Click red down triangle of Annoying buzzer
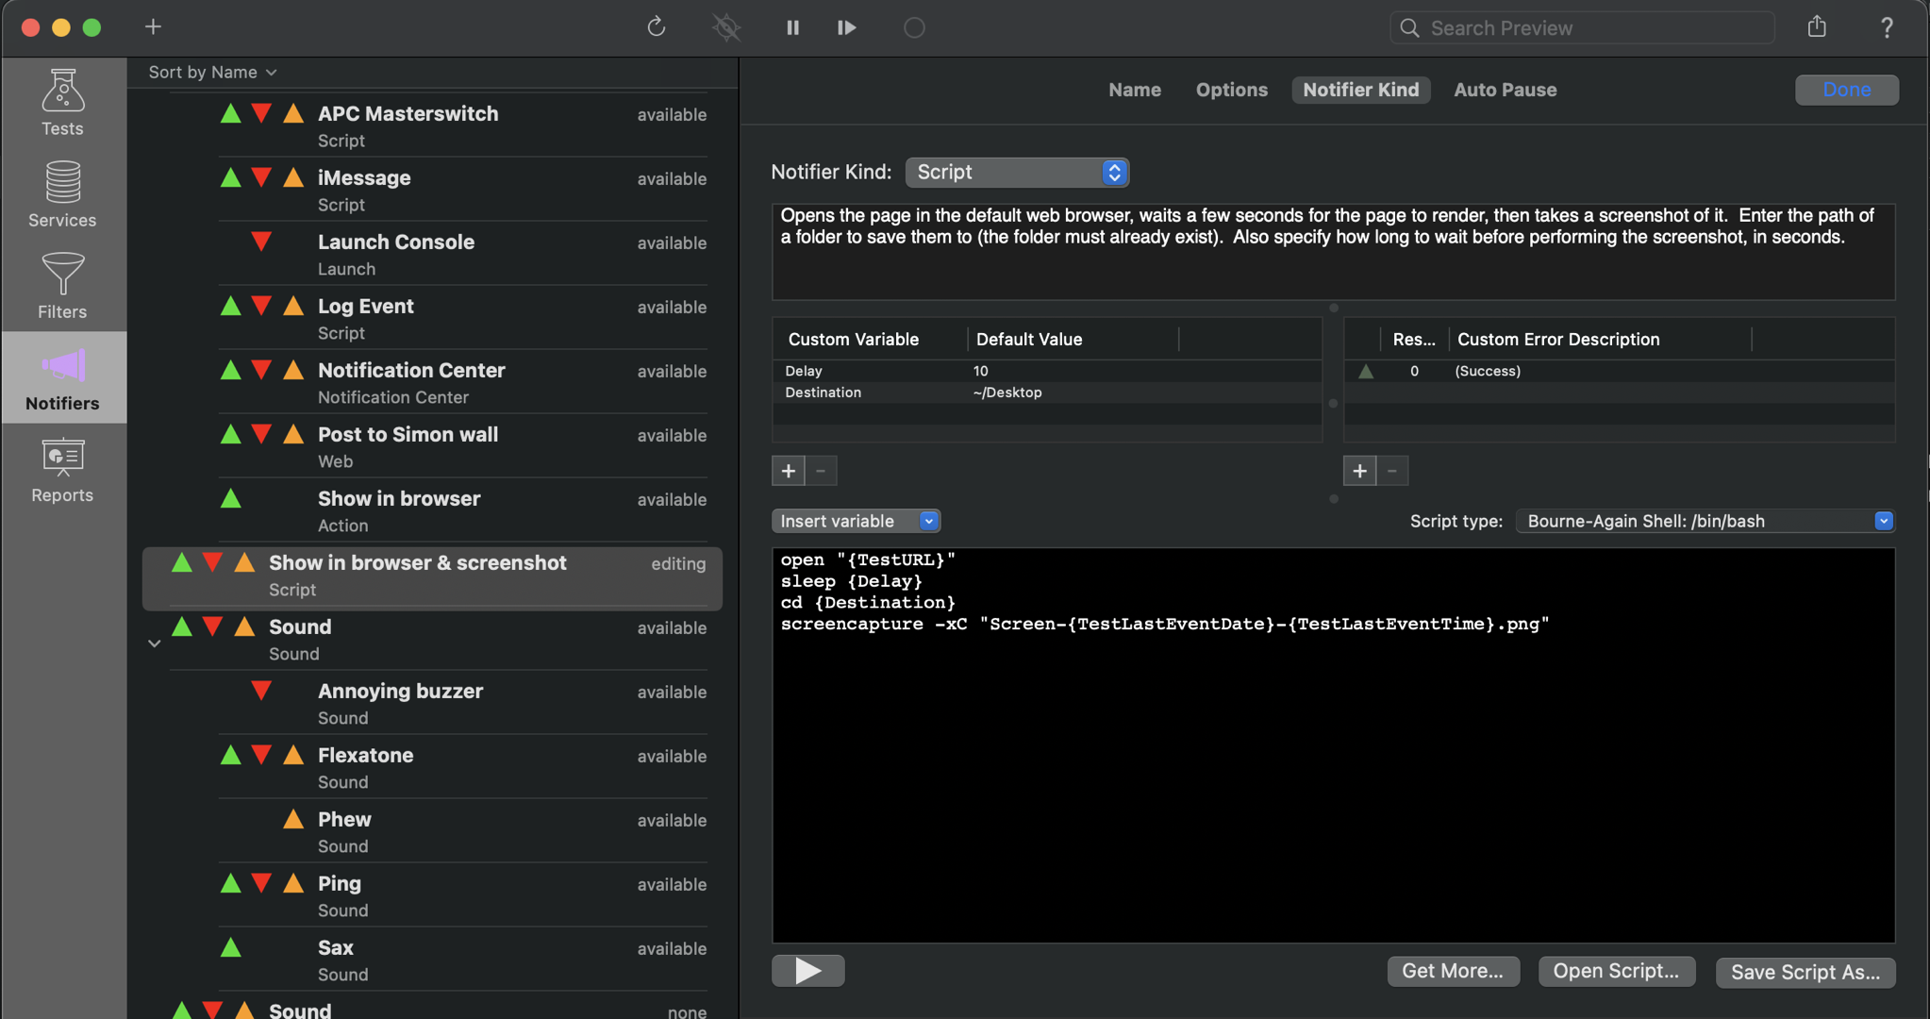Viewport: 1930px width, 1019px height. click(x=261, y=691)
